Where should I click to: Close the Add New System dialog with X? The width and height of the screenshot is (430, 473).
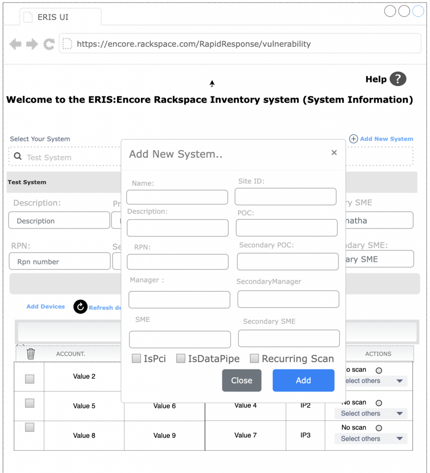[x=334, y=153]
